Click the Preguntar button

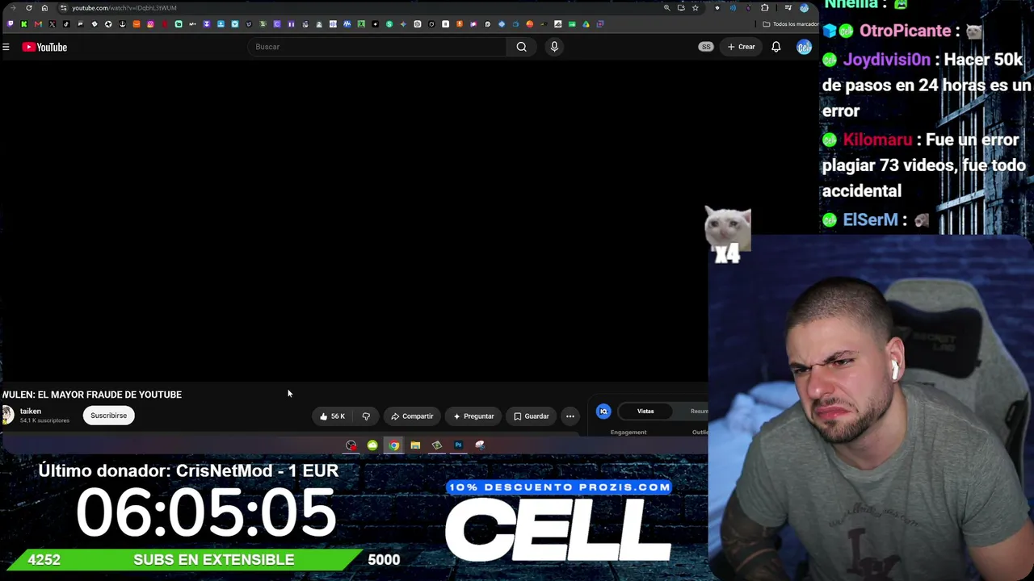pos(473,416)
